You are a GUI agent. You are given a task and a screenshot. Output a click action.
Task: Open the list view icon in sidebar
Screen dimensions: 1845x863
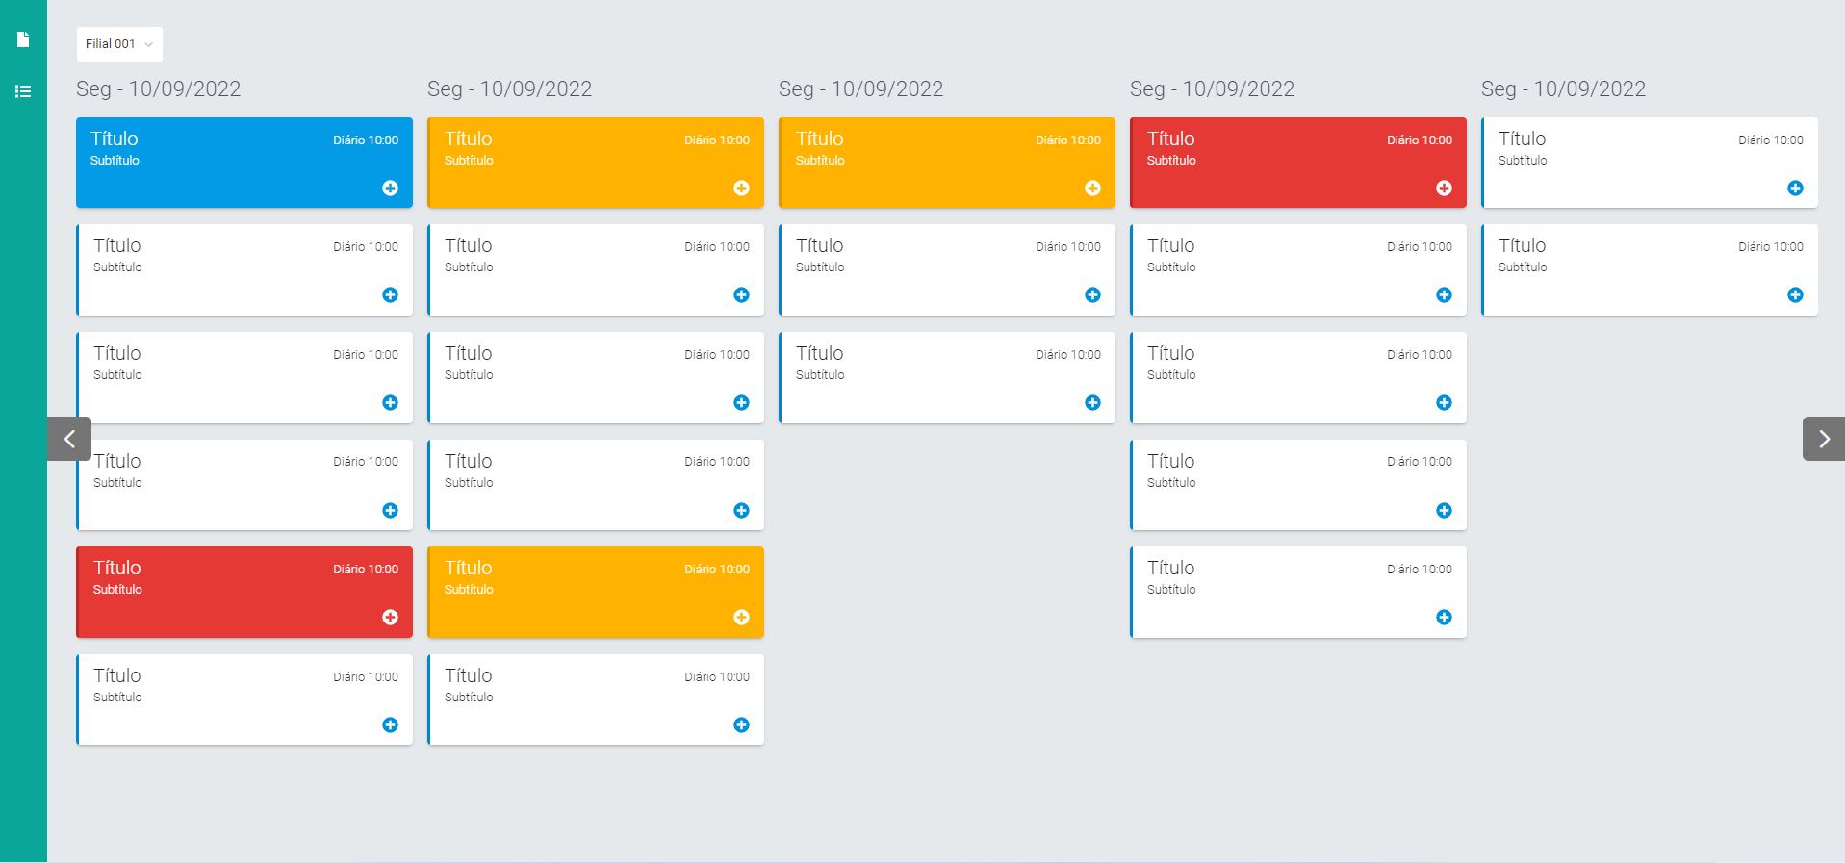[x=23, y=91]
